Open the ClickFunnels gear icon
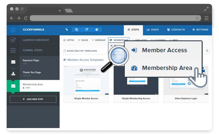 click(x=13, y=30)
